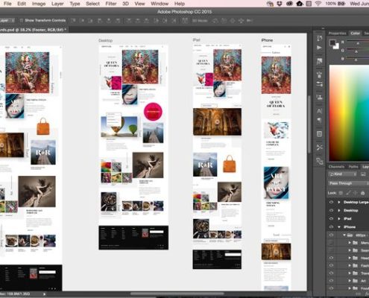
Task: Open the Brush Presets sliders dock icon
Action: 319,84
